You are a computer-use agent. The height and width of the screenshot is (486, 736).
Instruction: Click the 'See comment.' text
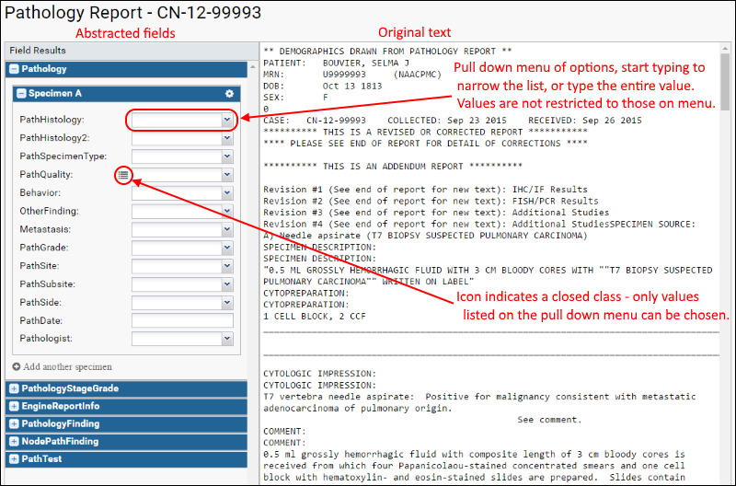point(549,420)
